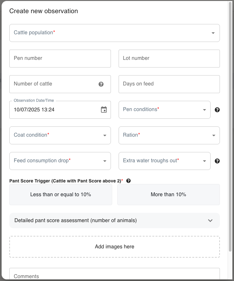The image size is (234, 281).
Task: Expand Detailed pant score assessment section
Action: tap(114, 221)
